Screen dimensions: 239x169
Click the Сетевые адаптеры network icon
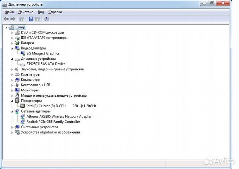pyautogui.click(x=17, y=111)
